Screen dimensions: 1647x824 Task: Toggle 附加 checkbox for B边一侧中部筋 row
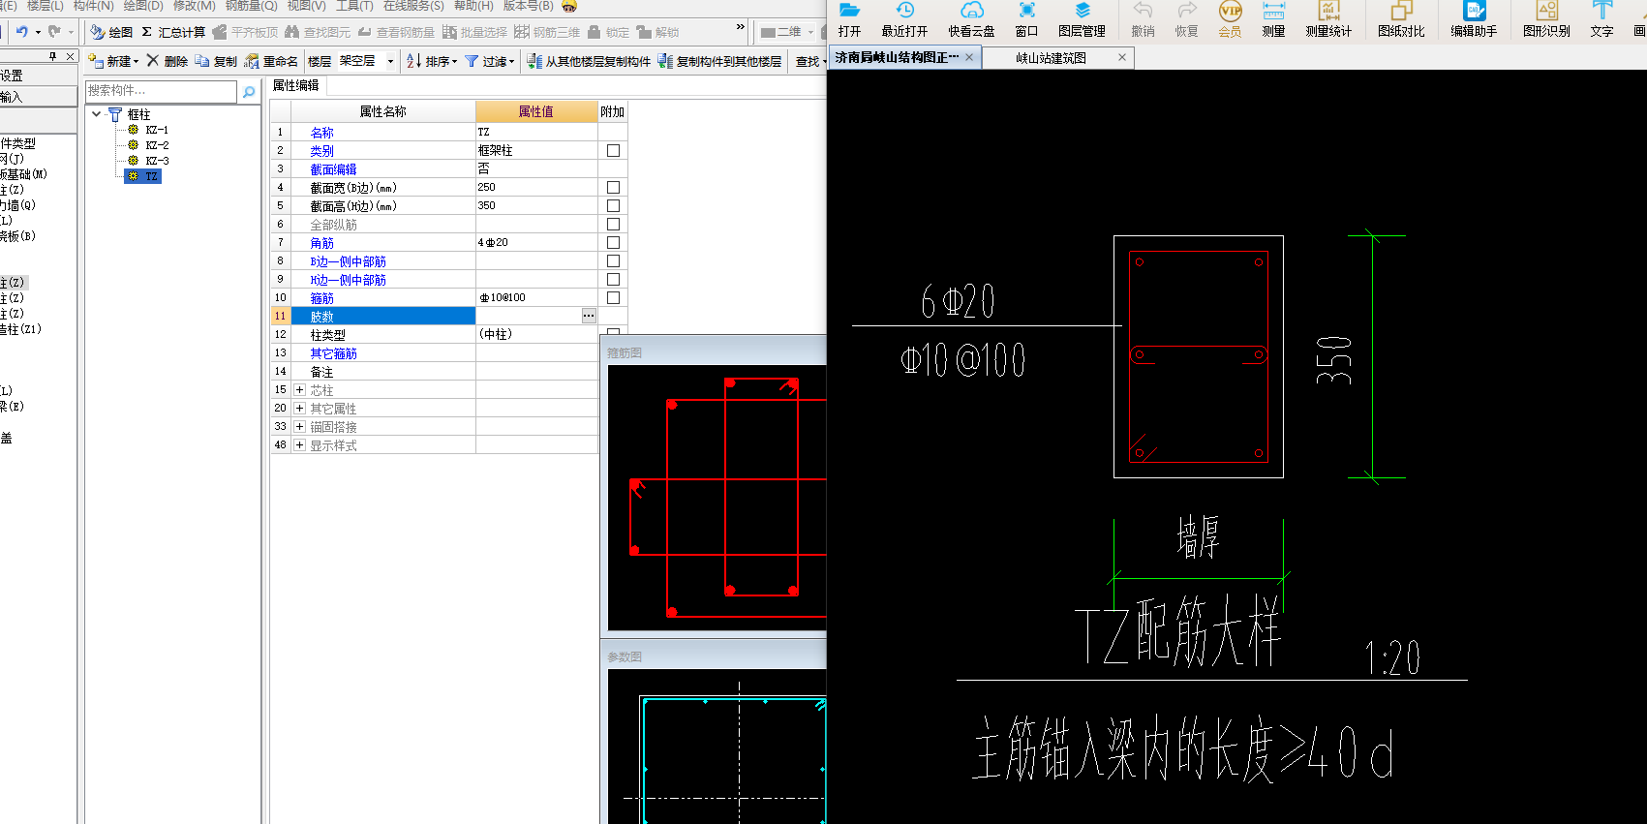click(x=613, y=260)
